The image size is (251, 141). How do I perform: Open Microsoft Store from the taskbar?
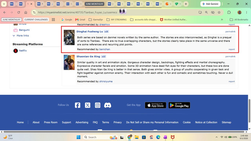click(144, 137)
